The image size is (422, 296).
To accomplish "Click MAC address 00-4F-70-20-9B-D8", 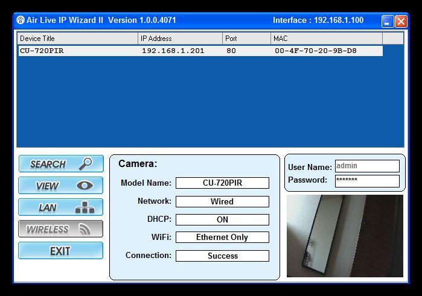I will pyautogui.click(x=315, y=51).
